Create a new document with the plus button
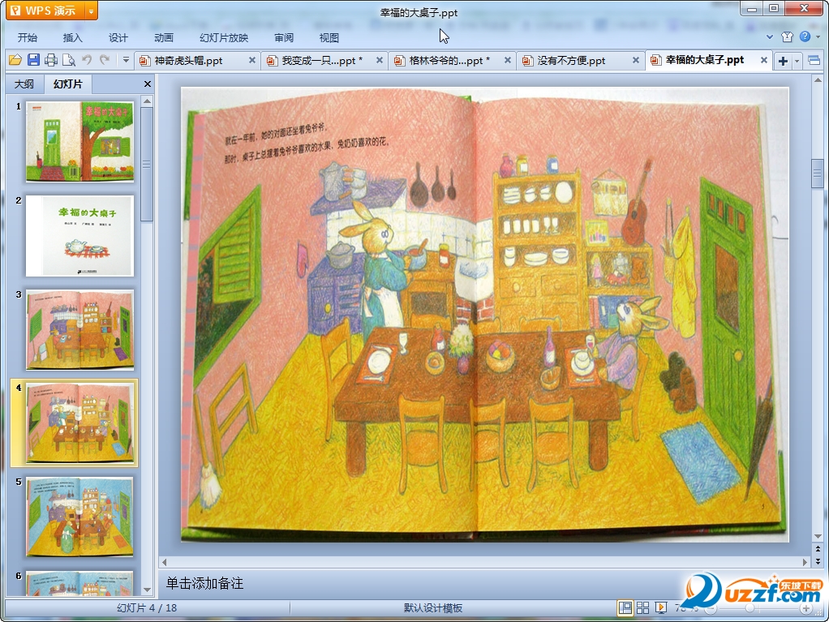 point(783,62)
